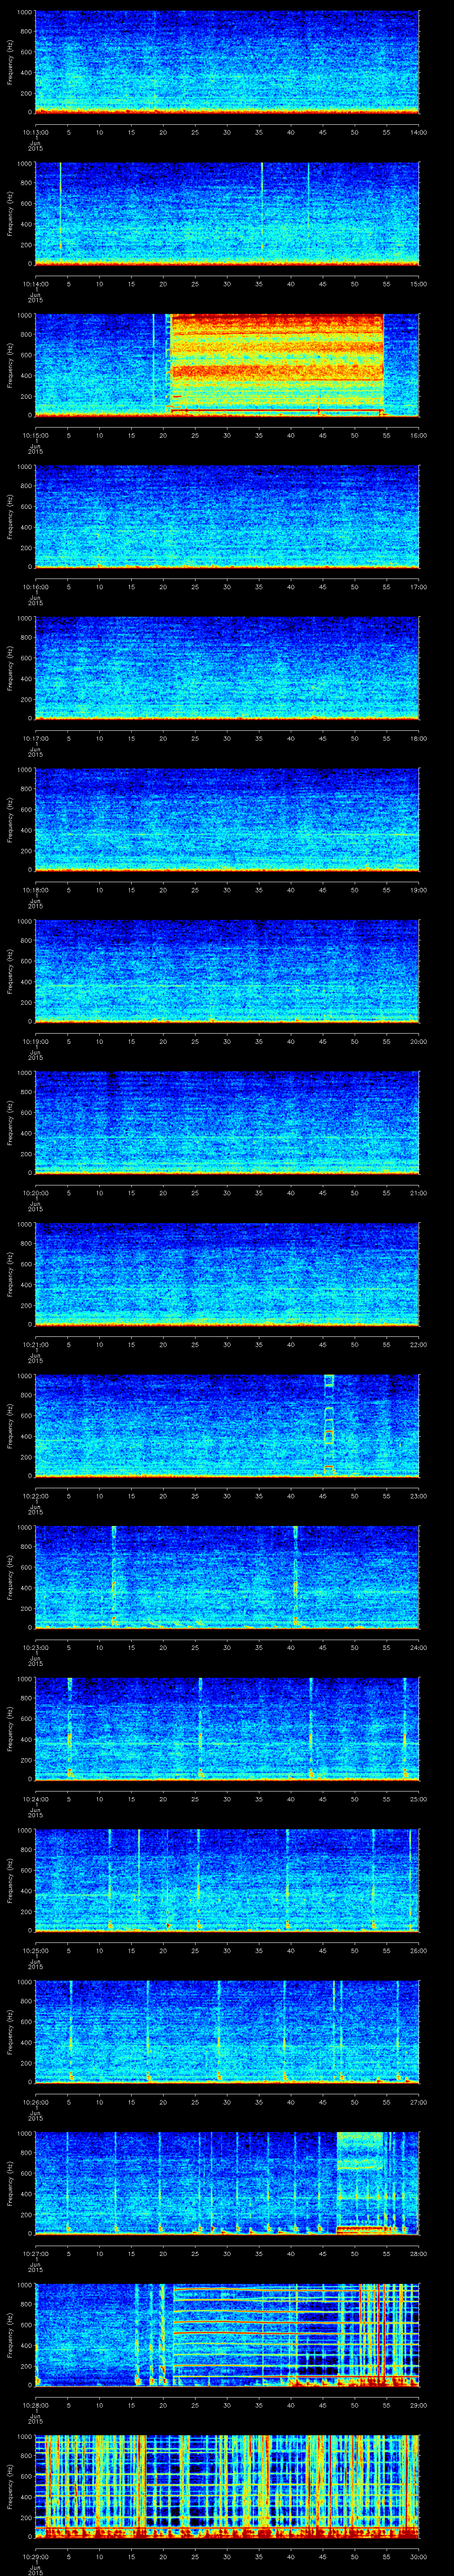
Task: Click the 10:15:00 start time label
Action: tap(35, 435)
